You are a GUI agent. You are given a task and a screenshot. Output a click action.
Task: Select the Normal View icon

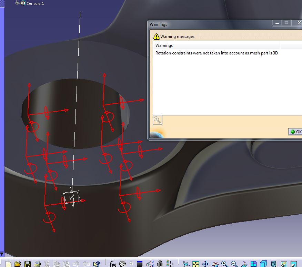pos(244,264)
